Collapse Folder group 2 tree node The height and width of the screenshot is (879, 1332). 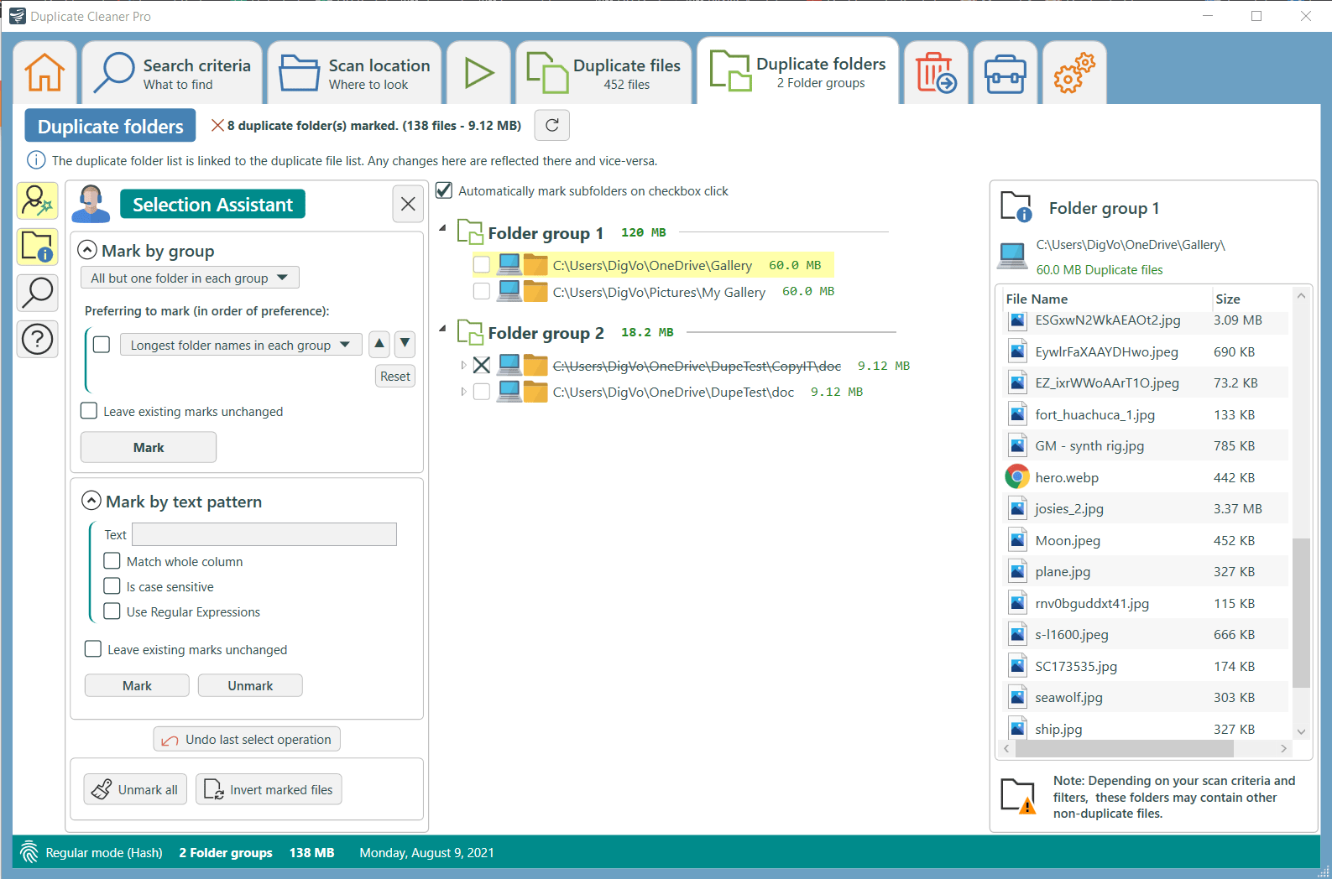coord(442,328)
